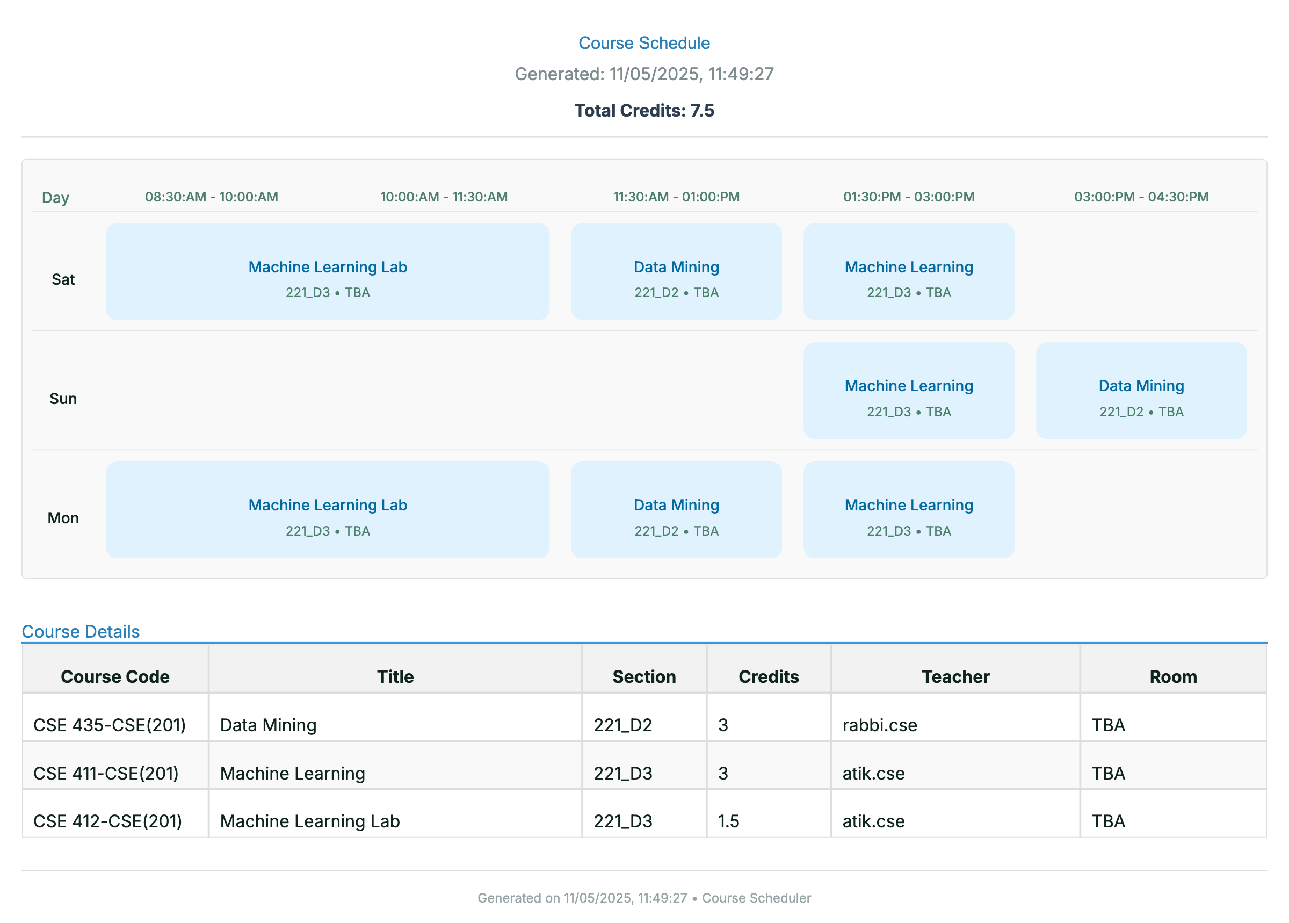Select Saturday's Data Mining class block

tap(676, 271)
